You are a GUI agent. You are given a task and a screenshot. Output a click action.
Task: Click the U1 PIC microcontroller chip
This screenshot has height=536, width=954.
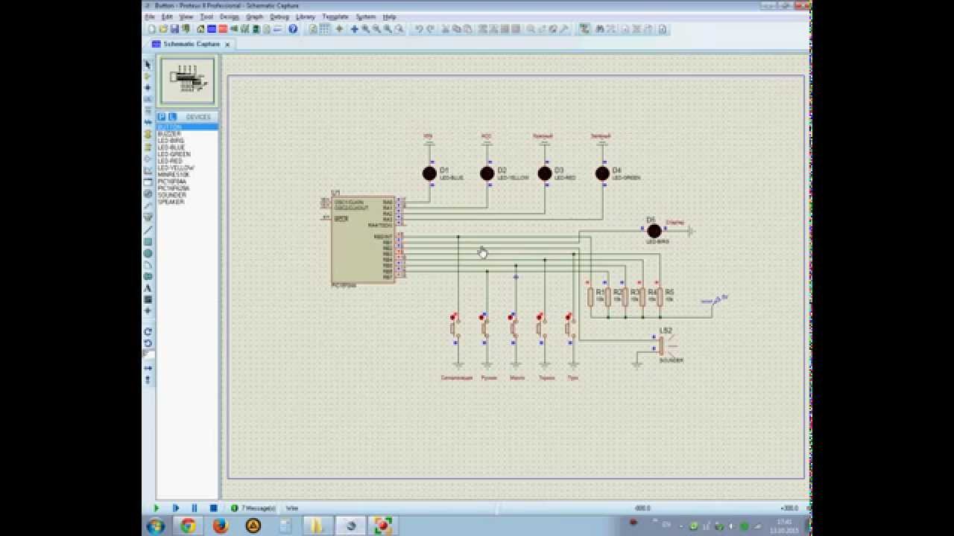[x=363, y=240]
